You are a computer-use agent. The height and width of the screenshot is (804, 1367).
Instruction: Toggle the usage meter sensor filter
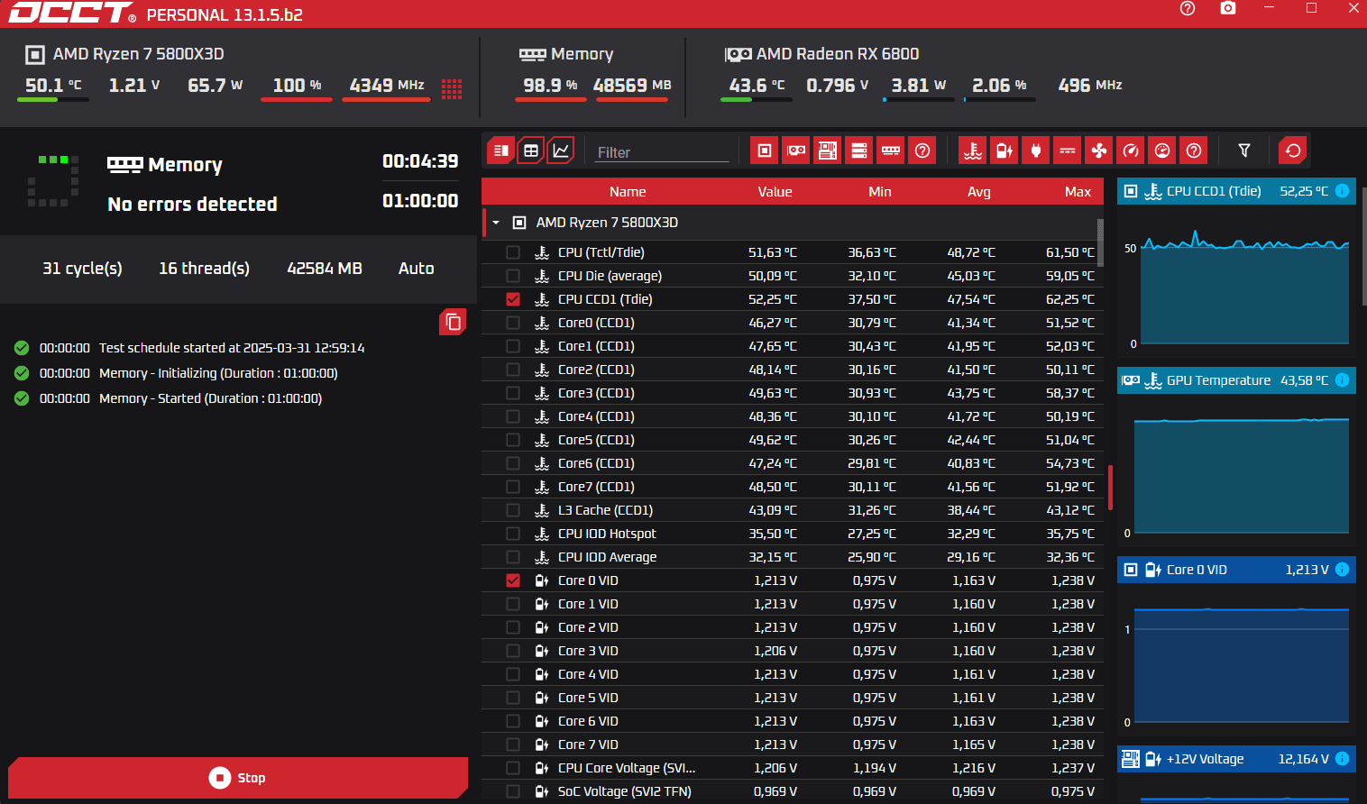tap(1162, 151)
